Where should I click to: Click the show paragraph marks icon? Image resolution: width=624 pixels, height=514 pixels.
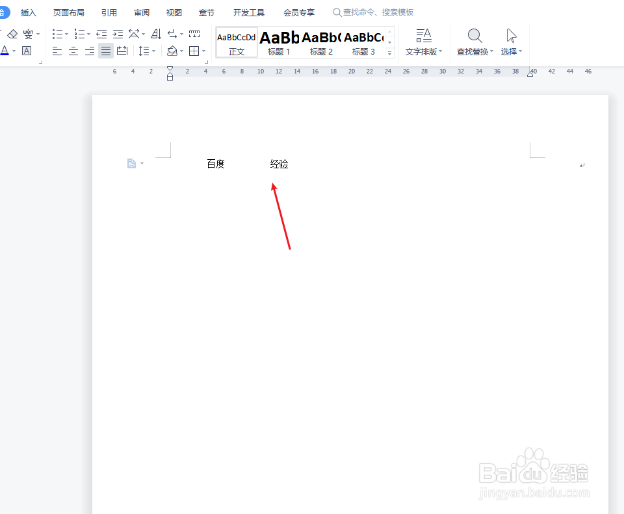click(172, 34)
